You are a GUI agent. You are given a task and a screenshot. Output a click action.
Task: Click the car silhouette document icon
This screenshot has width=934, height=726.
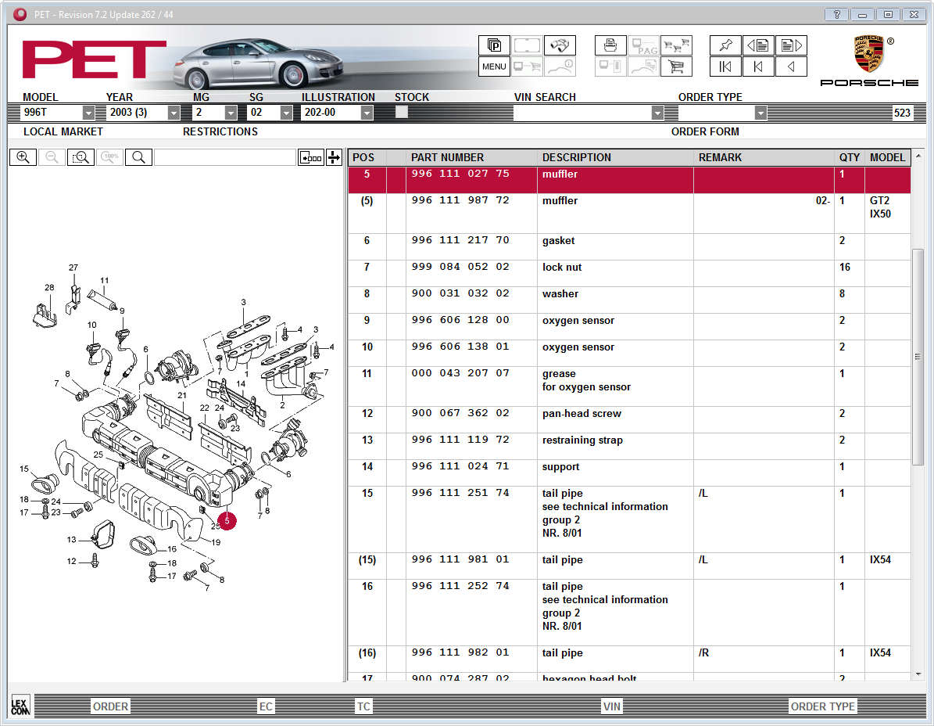tap(643, 66)
